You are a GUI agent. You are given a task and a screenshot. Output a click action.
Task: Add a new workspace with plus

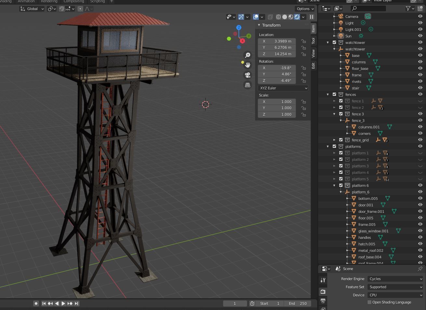tap(111, 1)
